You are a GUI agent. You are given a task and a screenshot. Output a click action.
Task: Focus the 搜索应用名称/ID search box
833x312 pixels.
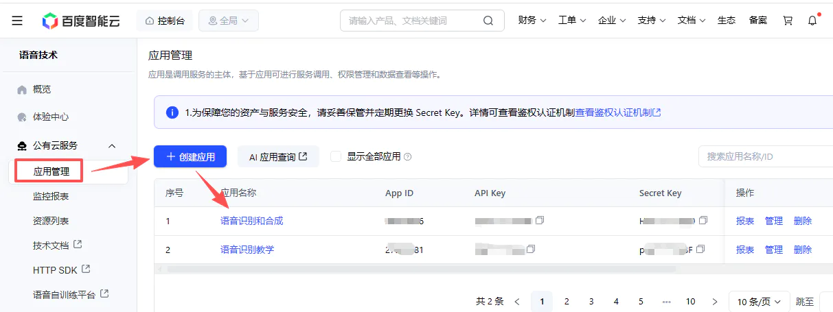tap(766, 156)
